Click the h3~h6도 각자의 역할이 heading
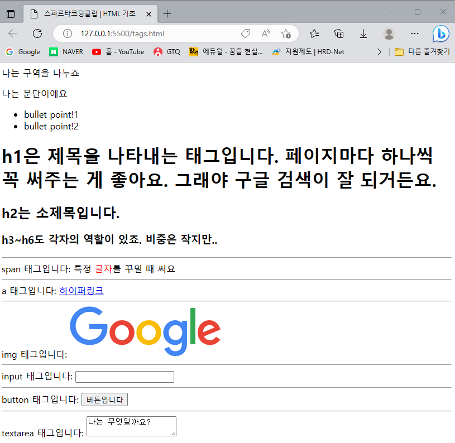455x443 pixels. click(109, 239)
